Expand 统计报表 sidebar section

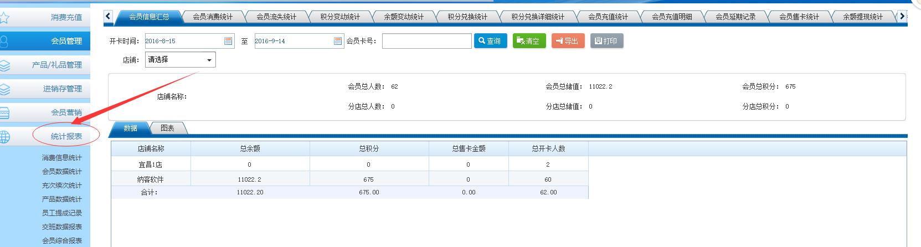(66, 136)
